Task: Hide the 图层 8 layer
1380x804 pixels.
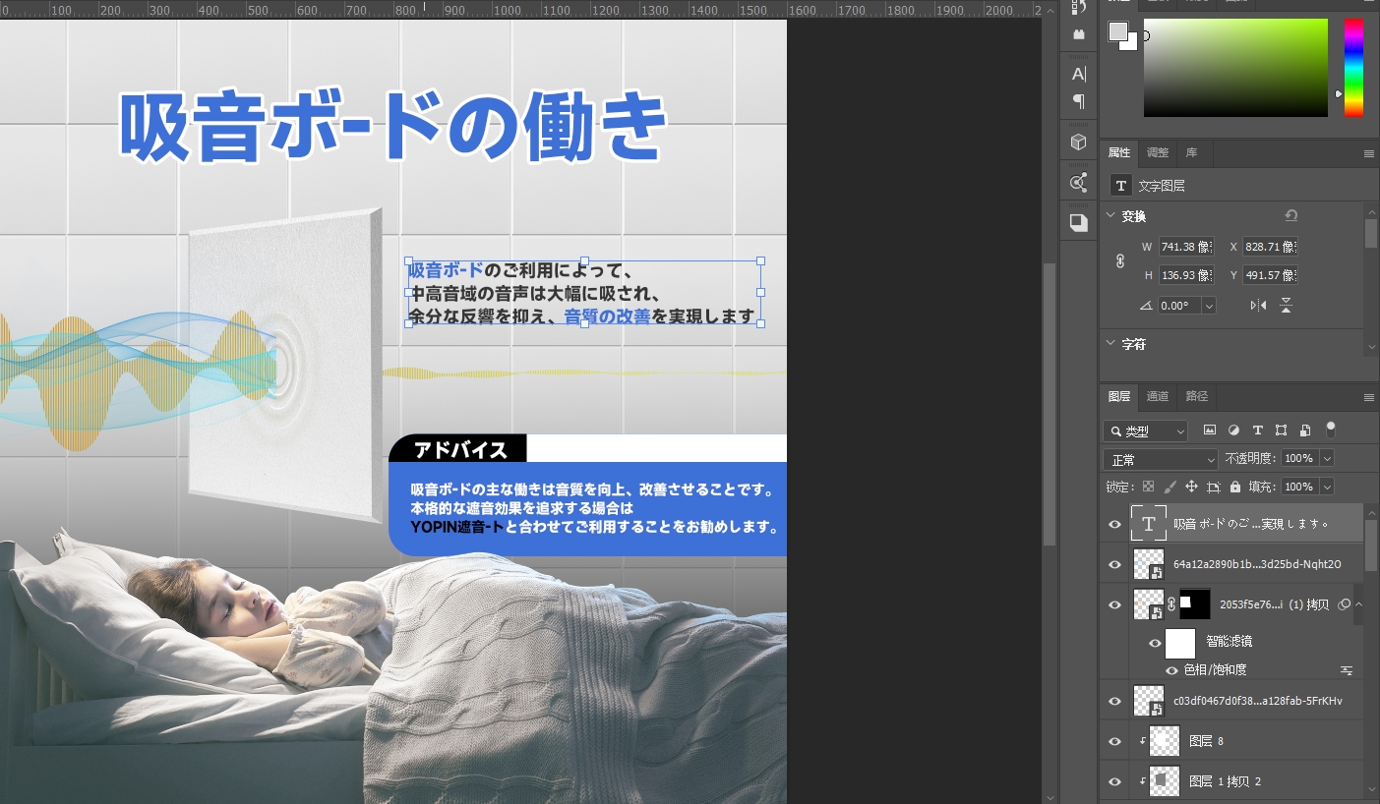Action: 1114,740
